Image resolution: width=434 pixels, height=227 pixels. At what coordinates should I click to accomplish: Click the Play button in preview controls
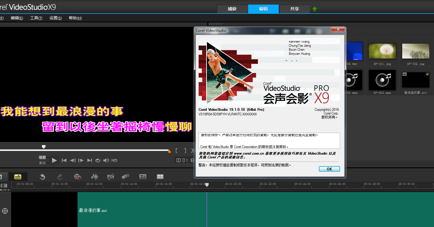[54, 160]
